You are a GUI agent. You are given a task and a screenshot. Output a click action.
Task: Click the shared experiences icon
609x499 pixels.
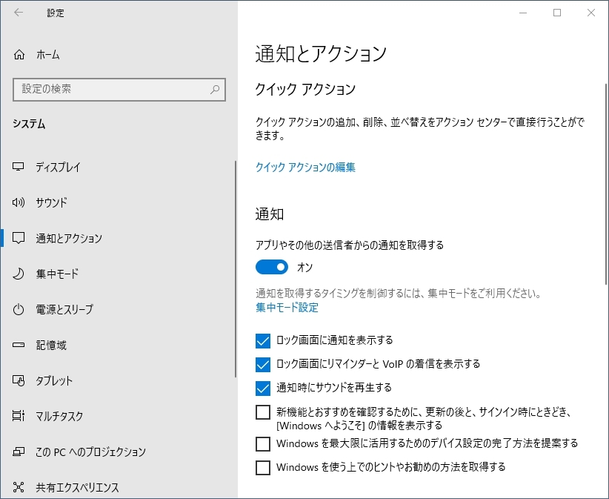point(19,487)
